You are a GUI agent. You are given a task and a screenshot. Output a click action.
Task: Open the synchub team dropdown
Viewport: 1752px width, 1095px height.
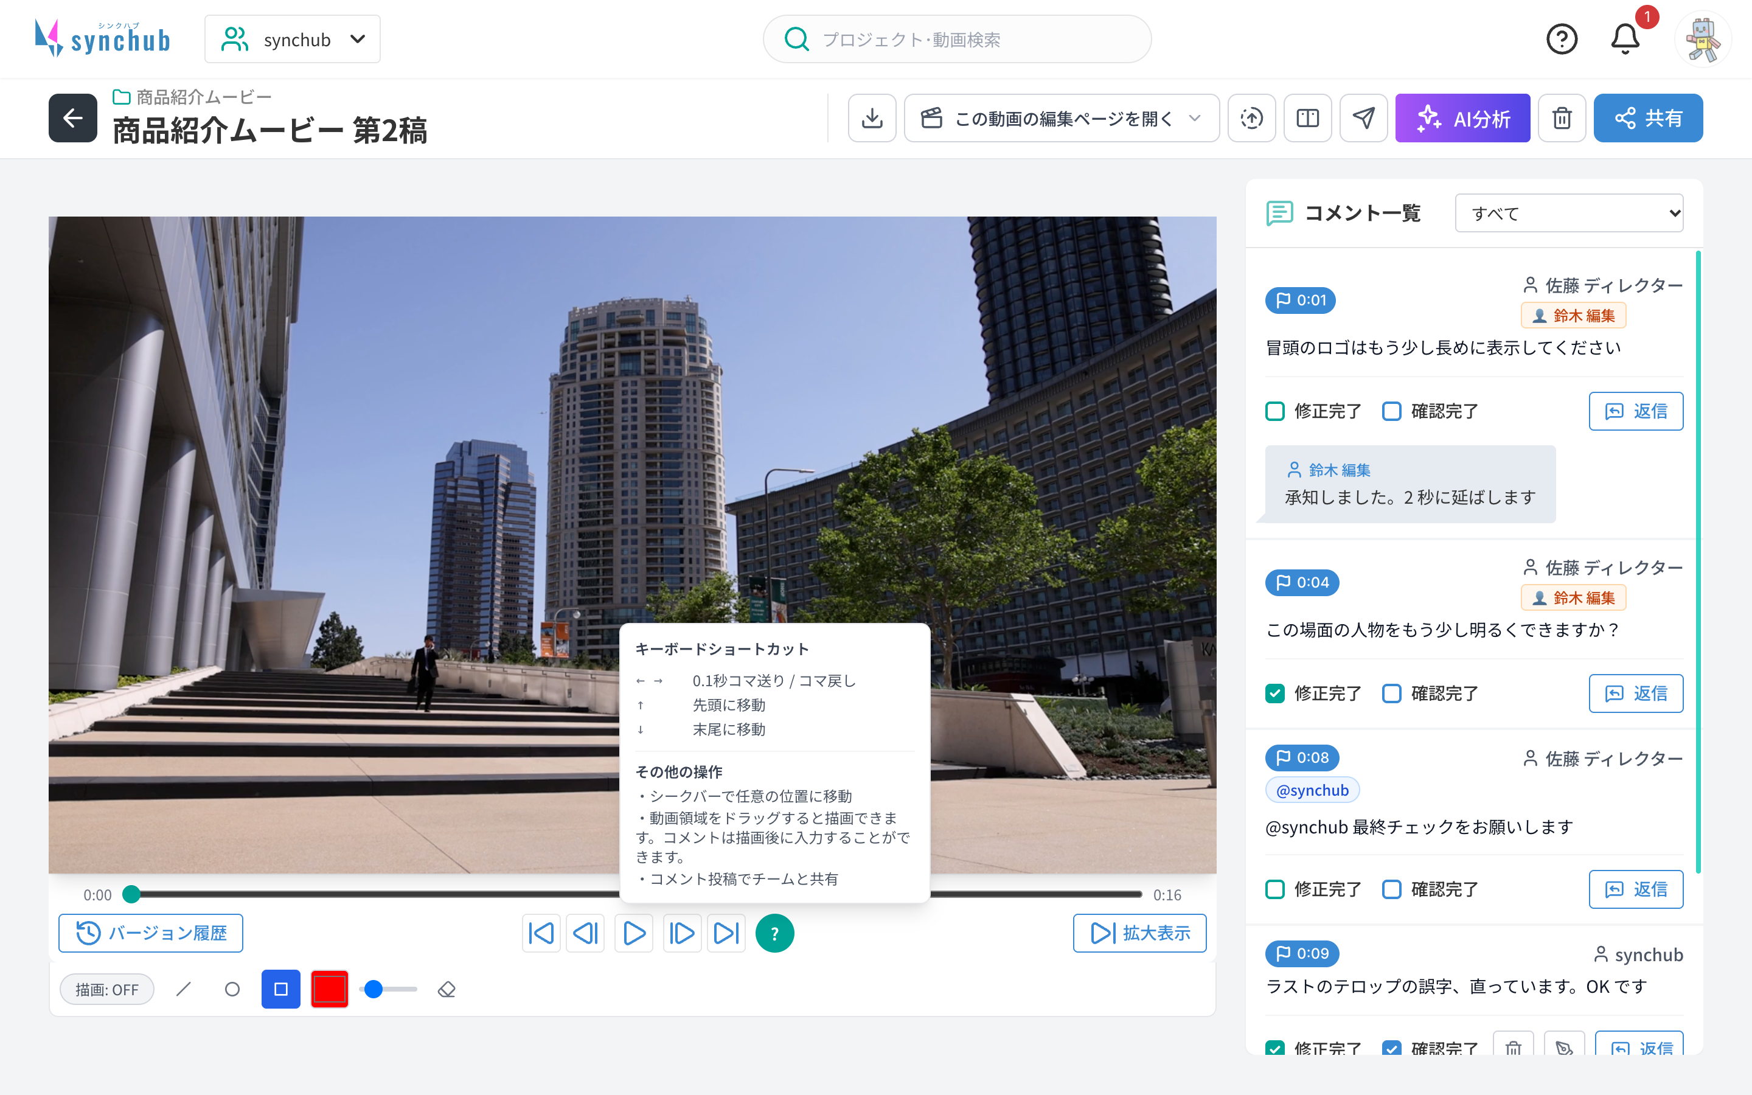[x=292, y=39]
